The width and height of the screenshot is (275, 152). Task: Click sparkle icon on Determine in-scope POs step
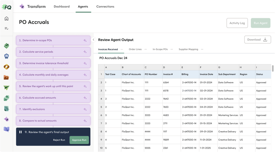[85, 40]
